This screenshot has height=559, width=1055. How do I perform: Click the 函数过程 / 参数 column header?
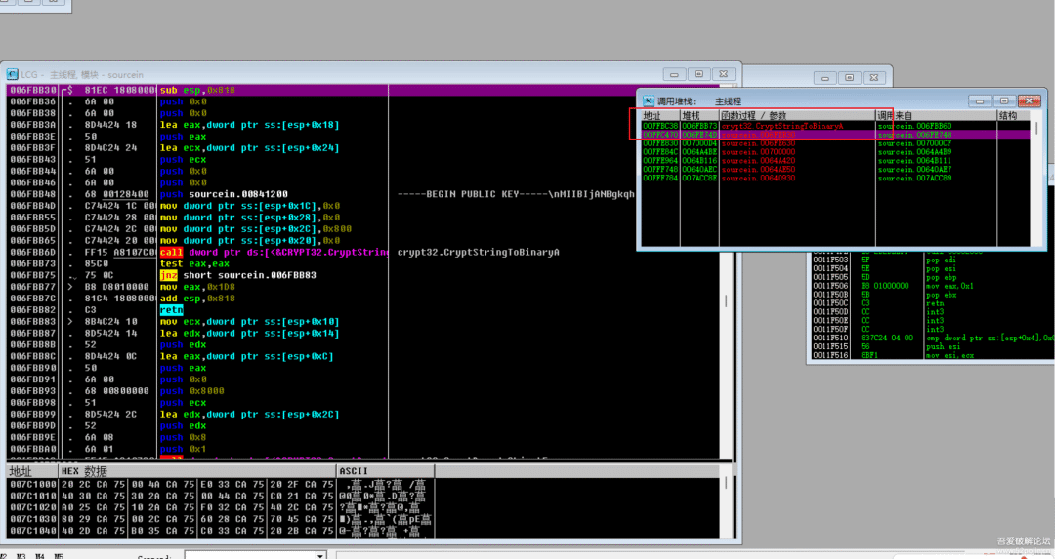click(x=796, y=116)
